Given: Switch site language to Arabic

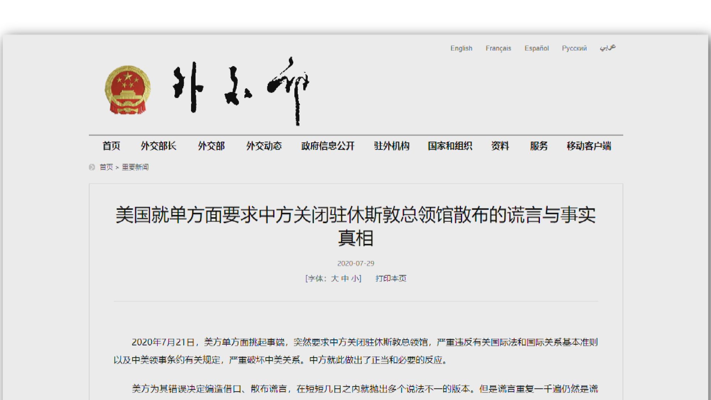Looking at the screenshot, I should click(x=607, y=47).
